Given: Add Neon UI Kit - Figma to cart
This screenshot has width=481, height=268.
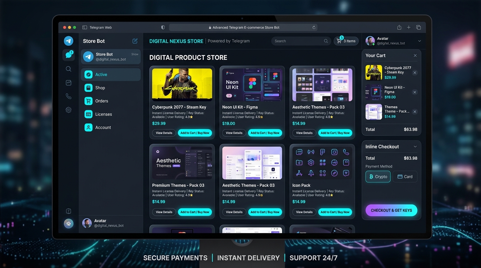Looking at the screenshot, I should tap(265, 133).
